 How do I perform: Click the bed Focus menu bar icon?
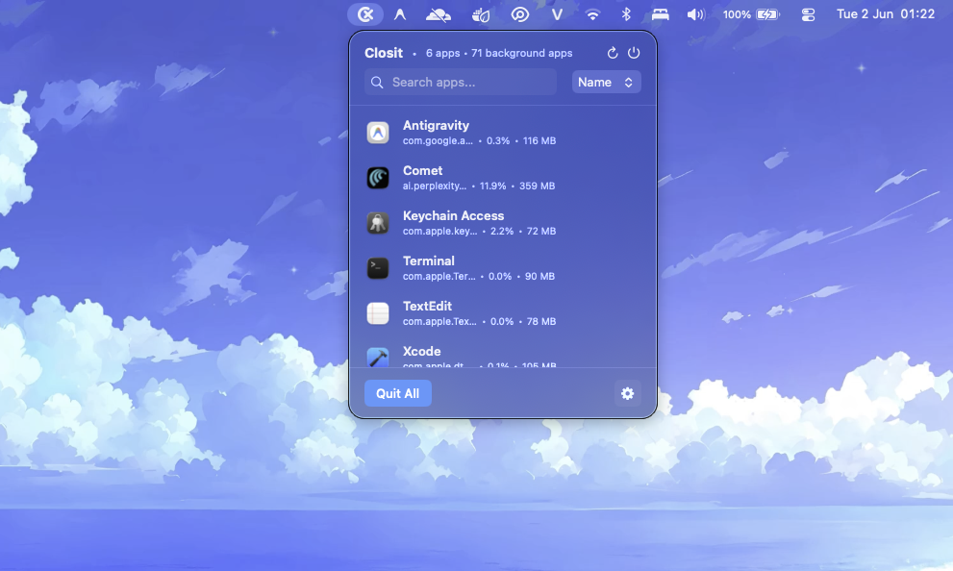pyautogui.click(x=660, y=14)
